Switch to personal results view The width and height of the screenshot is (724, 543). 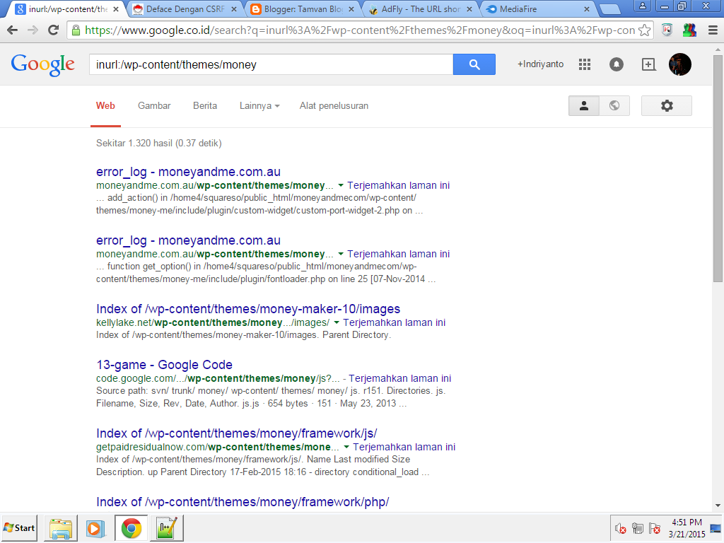pyautogui.click(x=583, y=106)
